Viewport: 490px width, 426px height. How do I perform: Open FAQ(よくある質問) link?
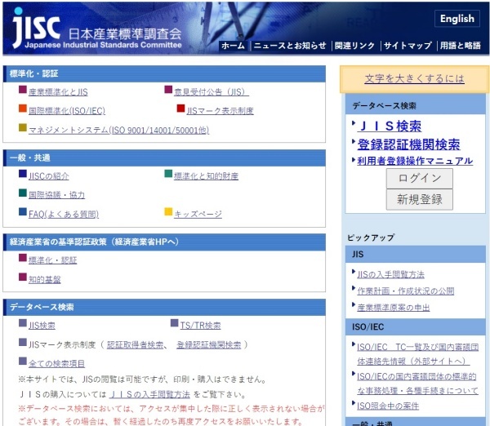click(63, 214)
